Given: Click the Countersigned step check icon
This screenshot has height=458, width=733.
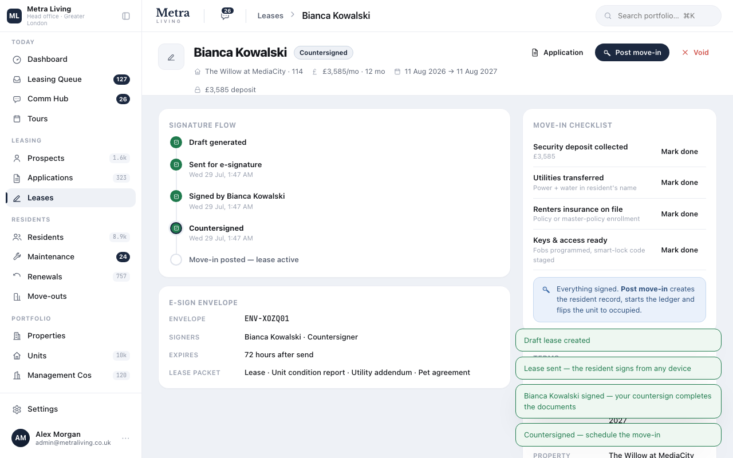Looking at the screenshot, I should pos(176,228).
